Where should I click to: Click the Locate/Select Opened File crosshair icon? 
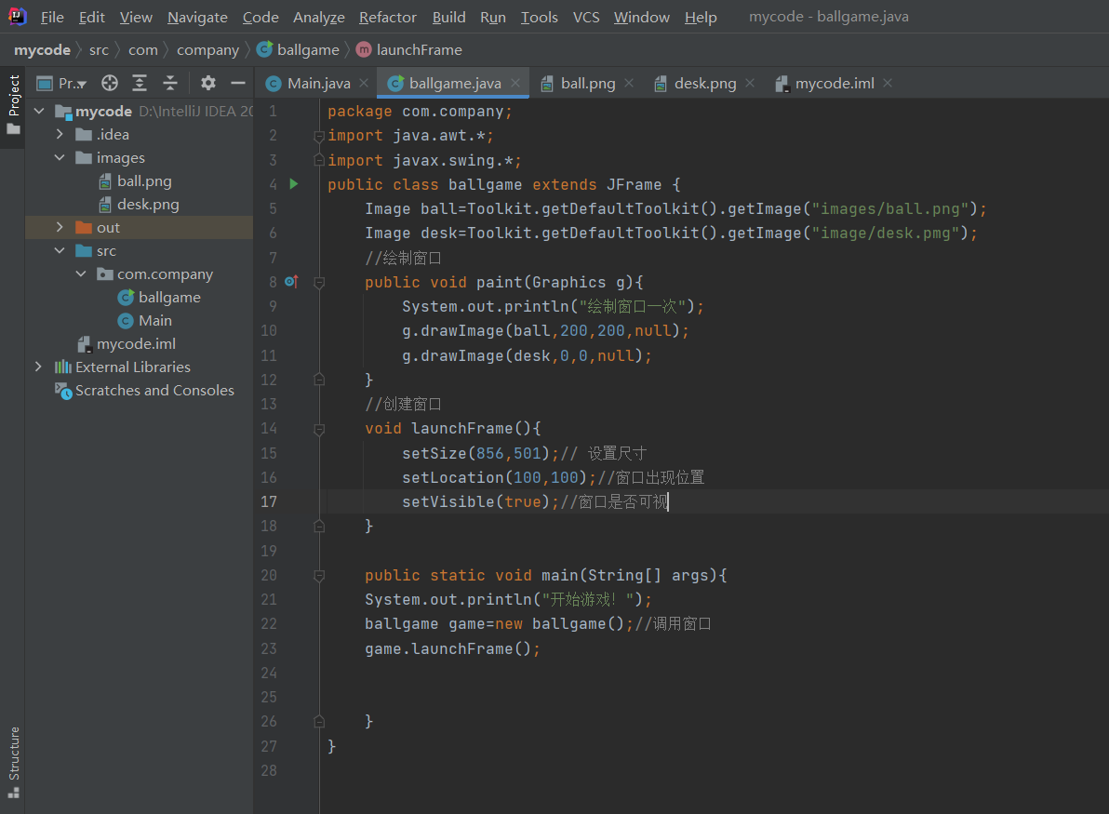pyautogui.click(x=110, y=83)
